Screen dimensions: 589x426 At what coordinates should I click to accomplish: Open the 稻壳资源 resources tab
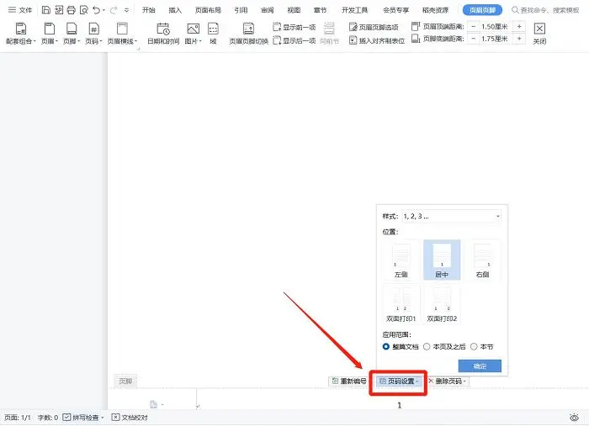pyautogui.click(x=435, y=10)
